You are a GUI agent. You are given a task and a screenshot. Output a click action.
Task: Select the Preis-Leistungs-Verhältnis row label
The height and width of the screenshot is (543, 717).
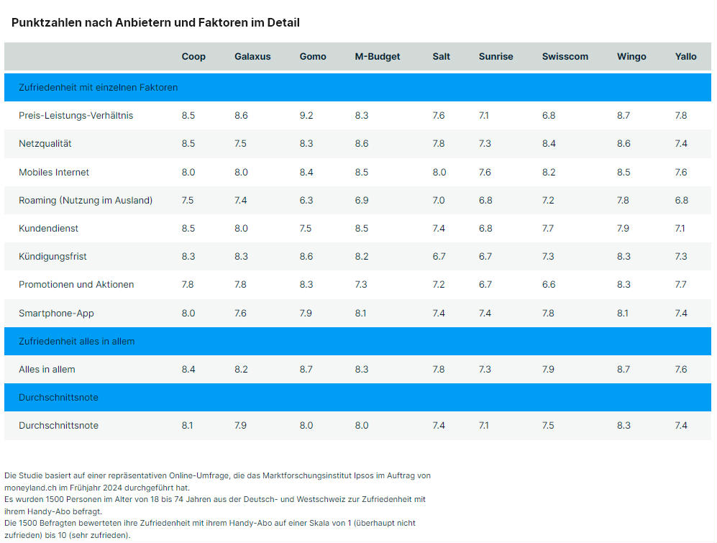[x=76, y=116]
